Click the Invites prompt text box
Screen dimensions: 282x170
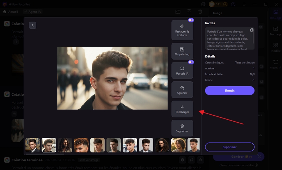(230, 39)
